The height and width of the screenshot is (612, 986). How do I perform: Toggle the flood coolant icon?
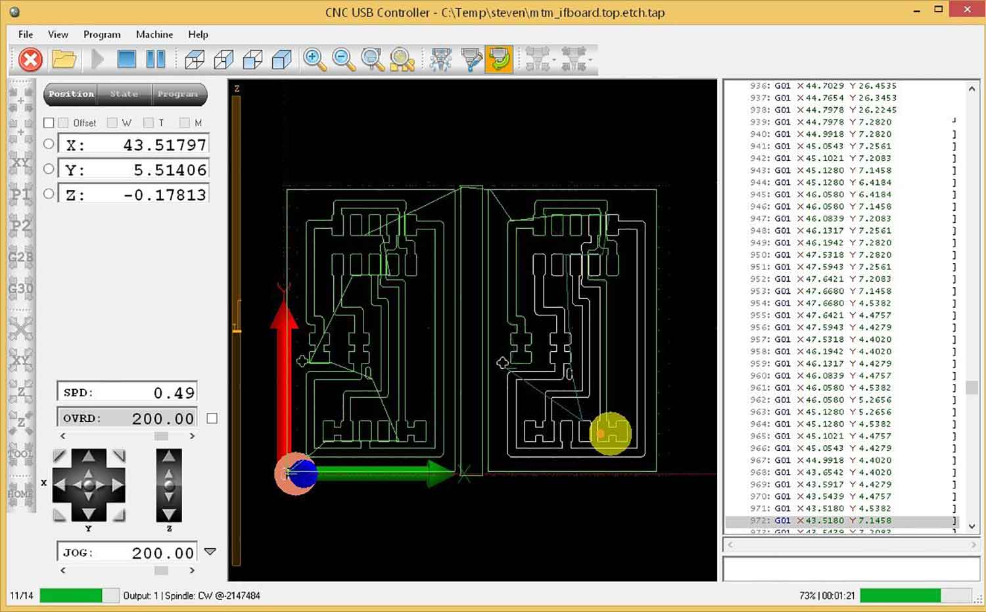pyautogui.click(x=471, y=60)
